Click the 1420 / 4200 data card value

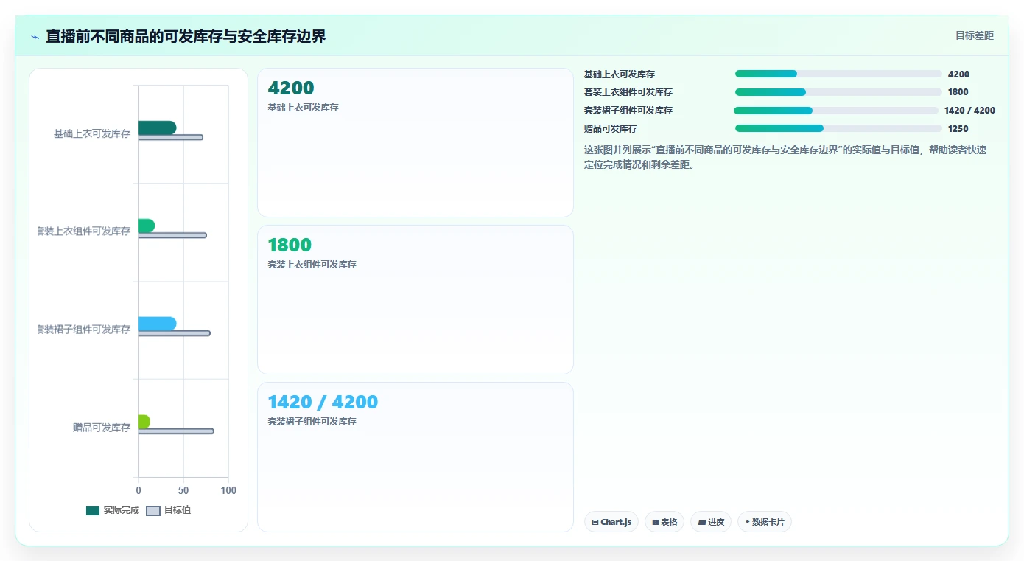323,403
